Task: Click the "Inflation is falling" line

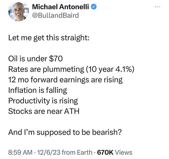Action: coord(37,90)
